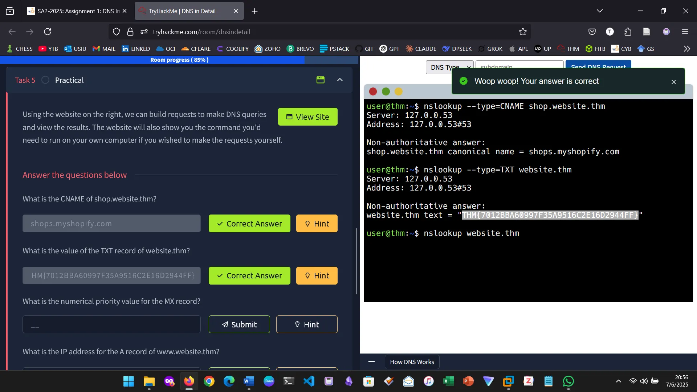This screenshot has width=697, height=392.
Task: Open VS Code from the taskbar
Action: pyautogui.click(x=308, y=381)
